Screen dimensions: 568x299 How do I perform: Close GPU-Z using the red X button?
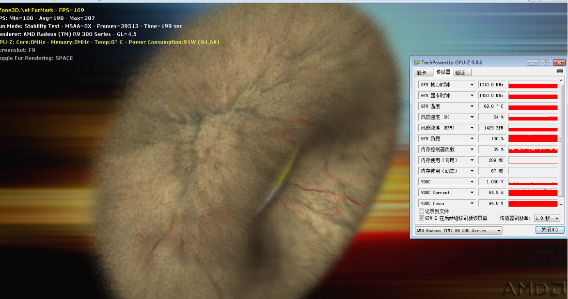[x=559, y=62]
